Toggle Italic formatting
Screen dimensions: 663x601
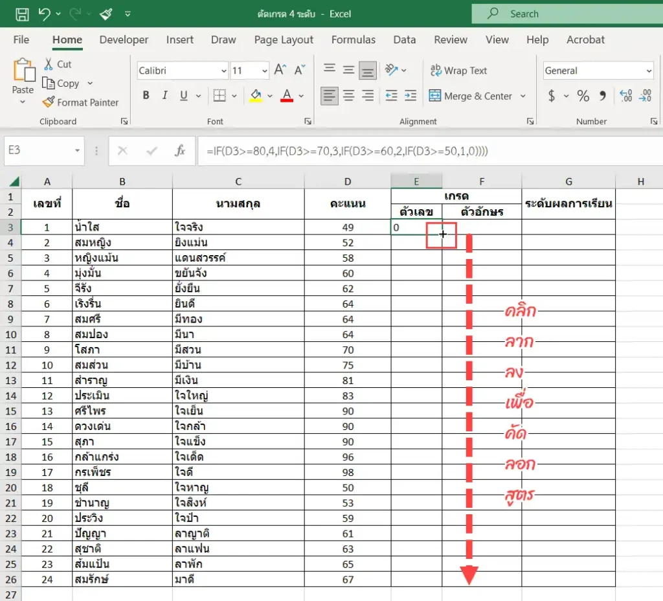click(164, 95)
